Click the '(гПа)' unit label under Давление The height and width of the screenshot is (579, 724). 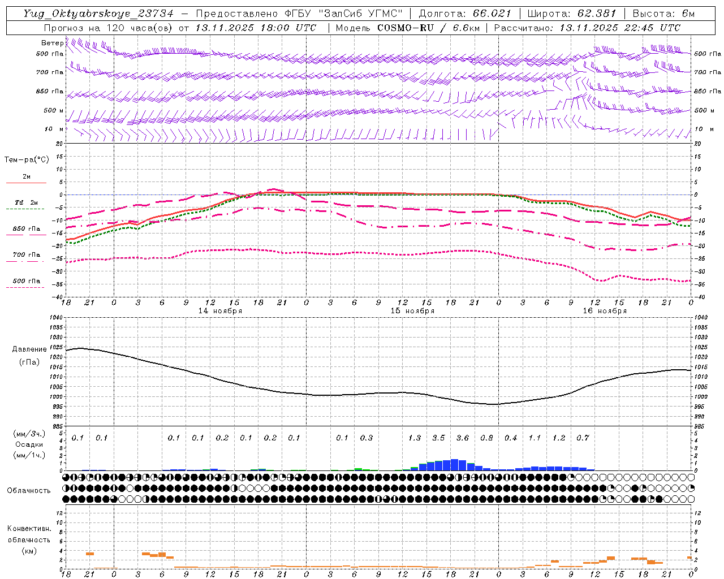point(29,362)
